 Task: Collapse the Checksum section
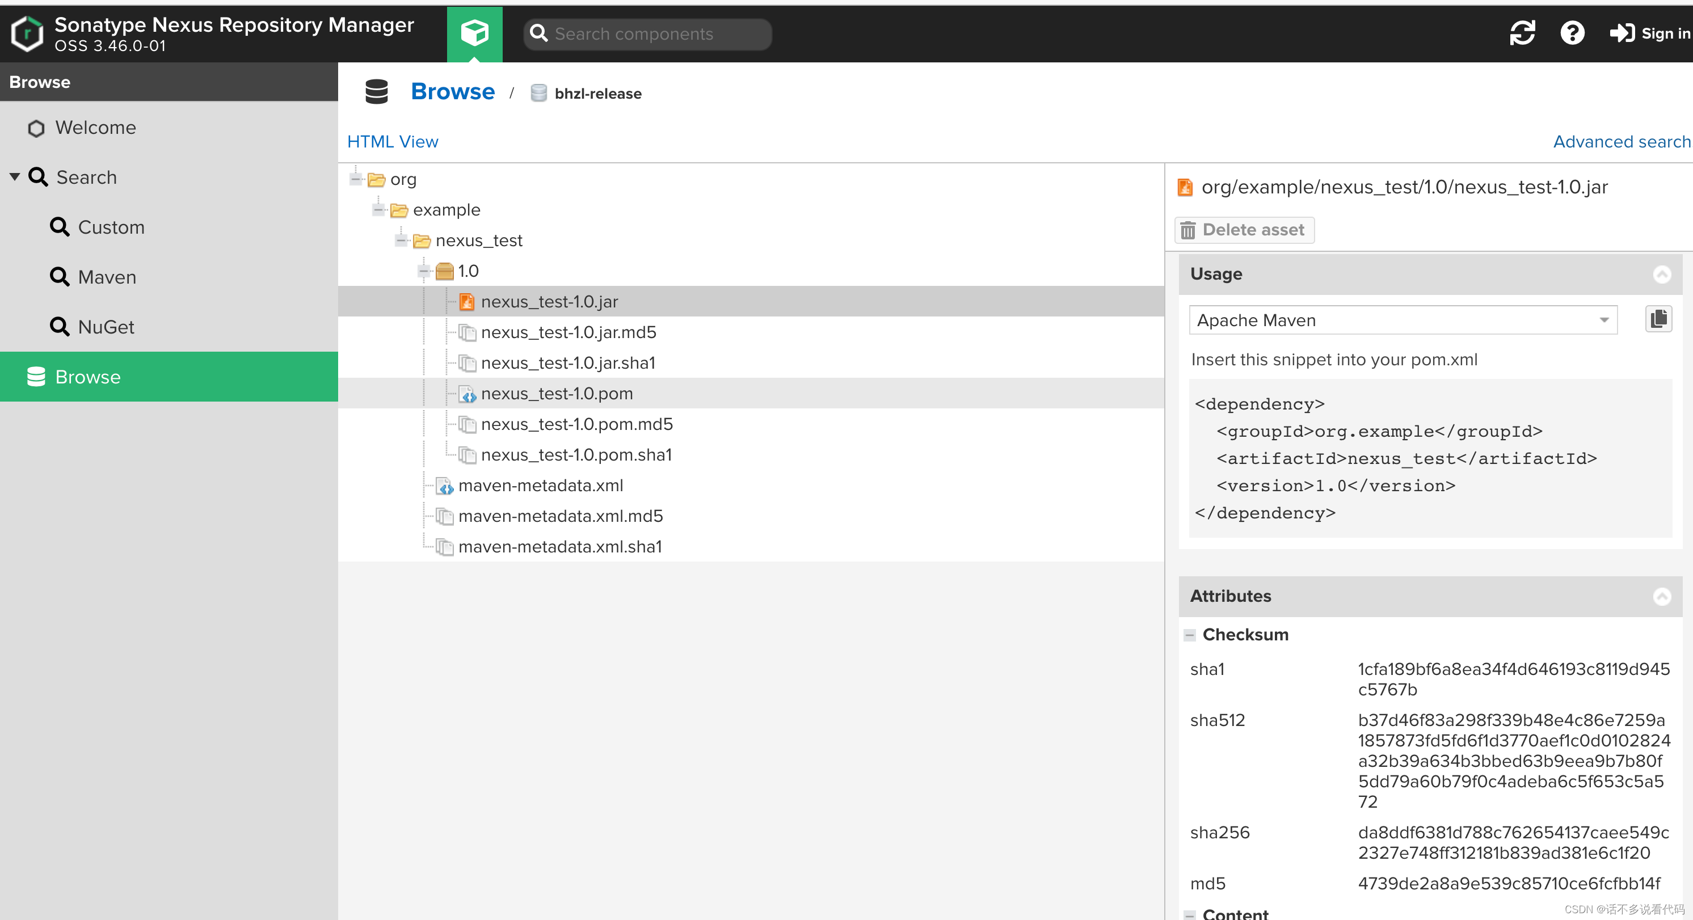click(x=1190, y=635)
